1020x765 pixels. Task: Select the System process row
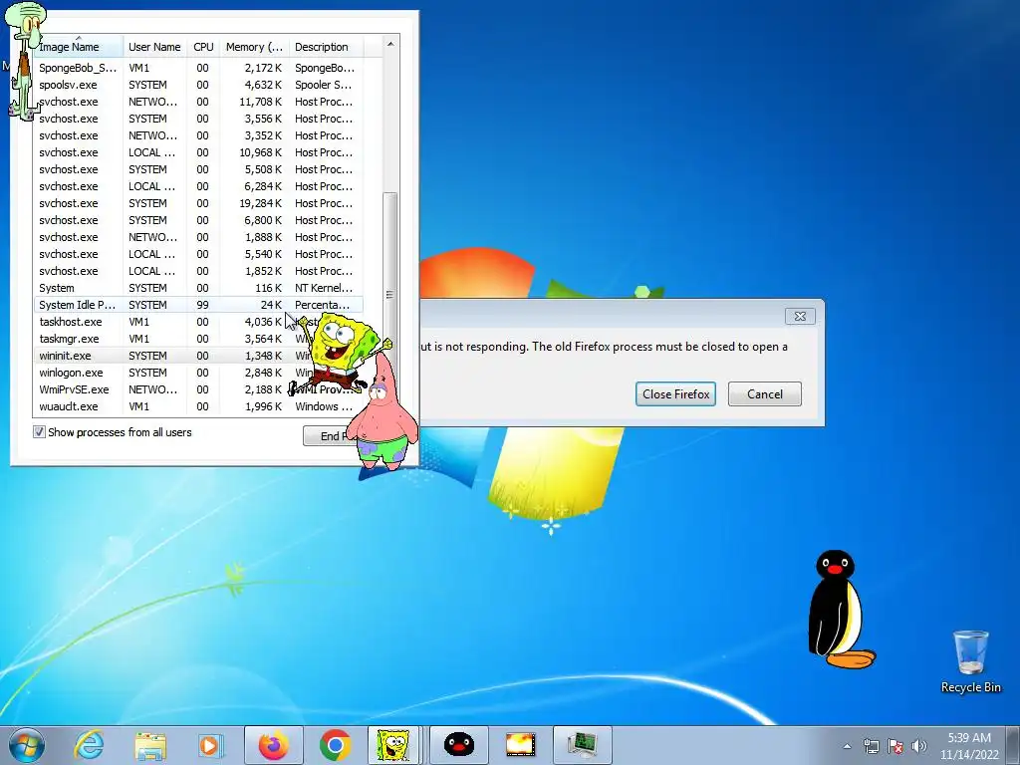pyautogui.click(x=198, y=288)
